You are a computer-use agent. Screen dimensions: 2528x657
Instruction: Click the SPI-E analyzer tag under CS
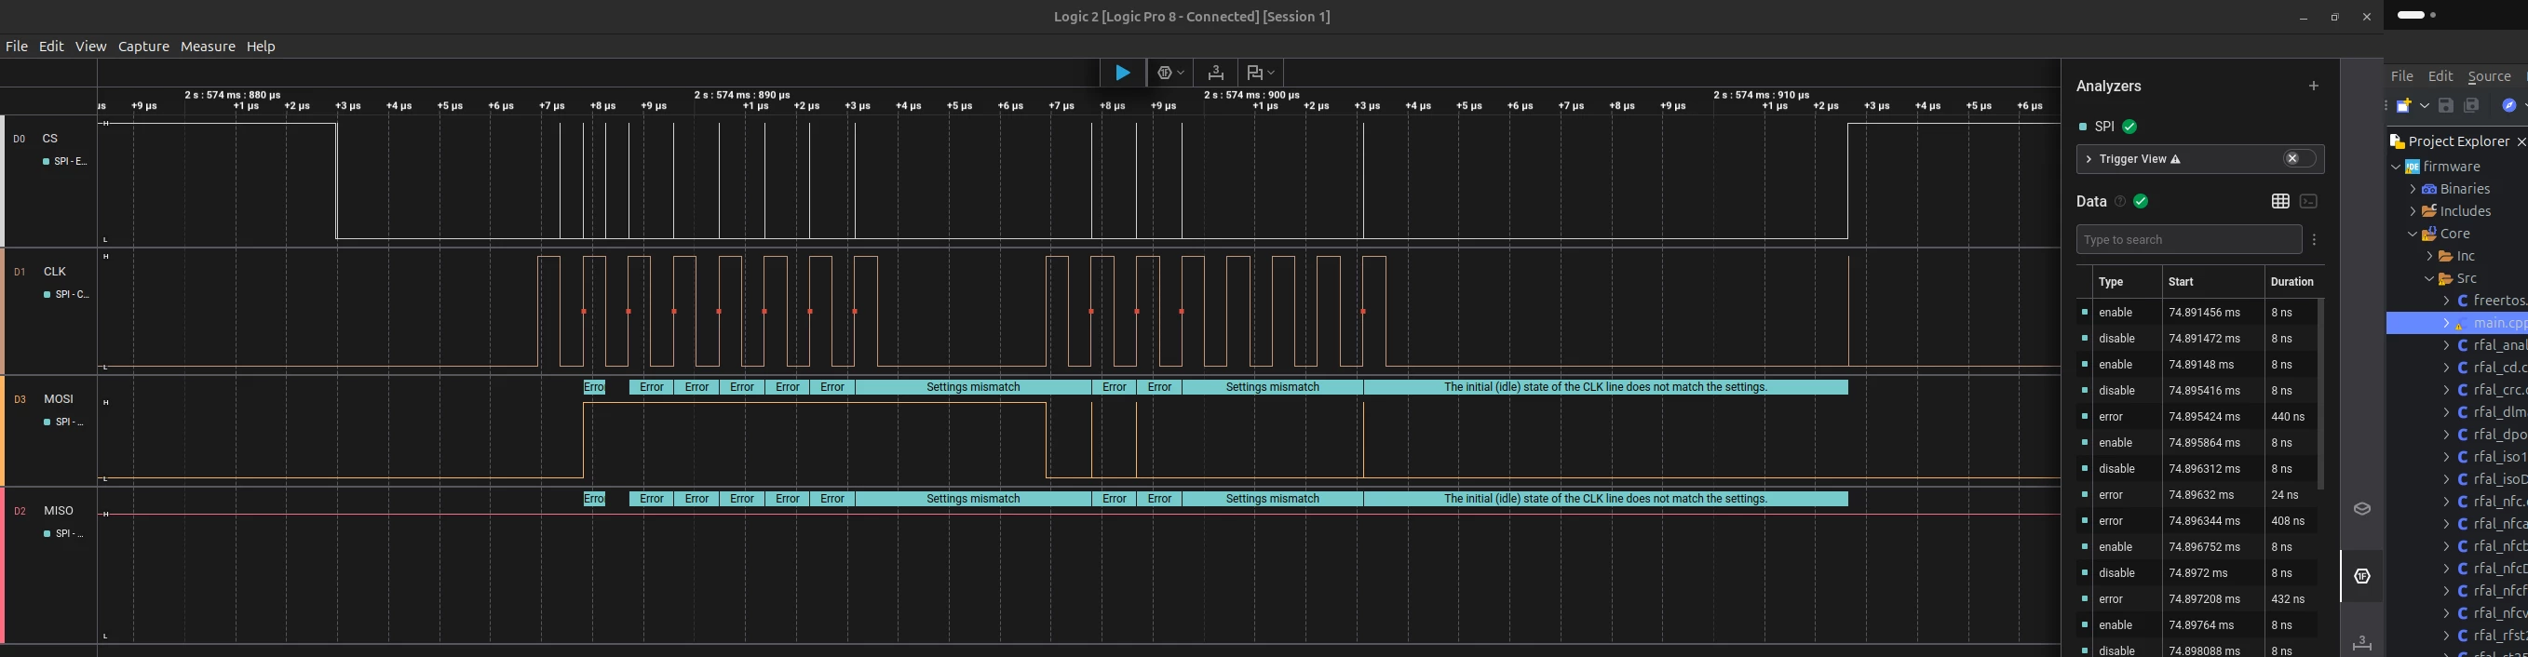65,161
